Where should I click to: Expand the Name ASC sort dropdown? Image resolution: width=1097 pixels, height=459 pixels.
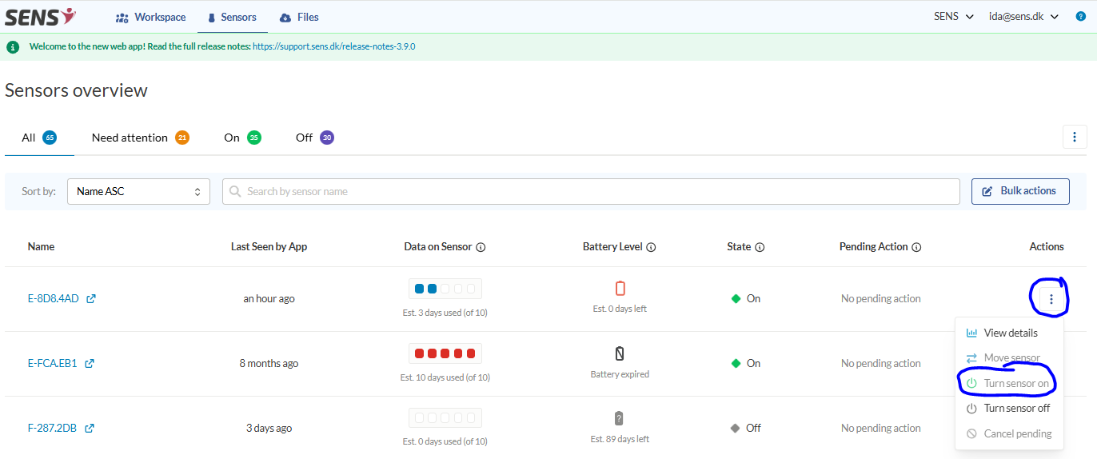pos(138,191)
